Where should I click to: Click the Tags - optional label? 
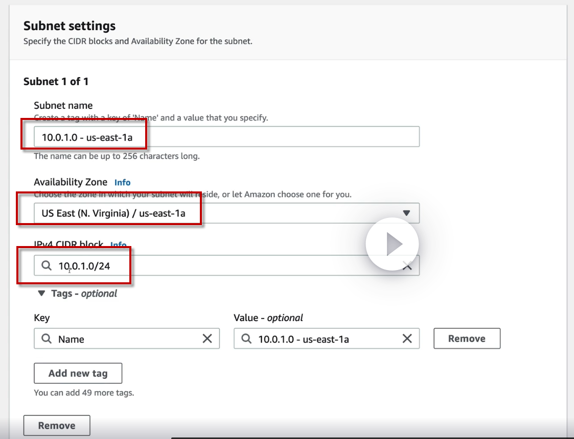pos(84,294)
